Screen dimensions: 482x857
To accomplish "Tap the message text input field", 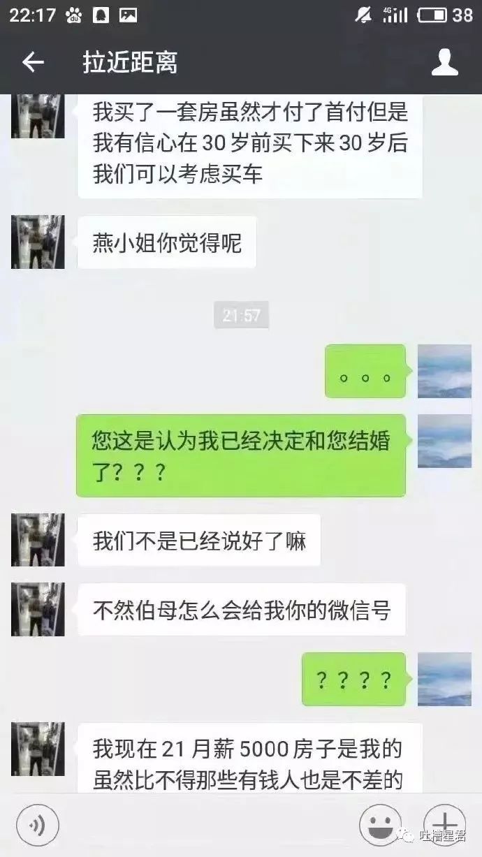I will click(208, 826).
